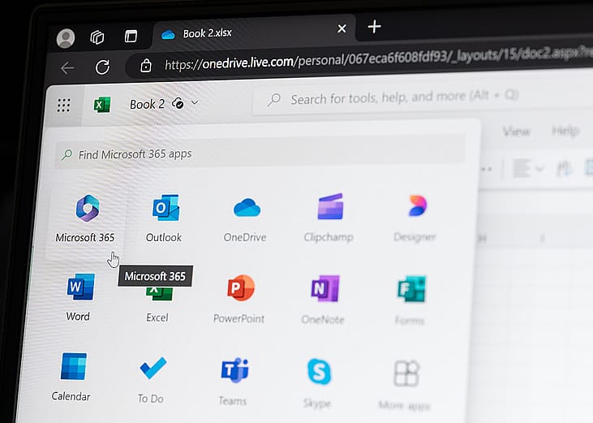Open the Forms app
This screenshot has width=593, height=423.
(410, 300)
